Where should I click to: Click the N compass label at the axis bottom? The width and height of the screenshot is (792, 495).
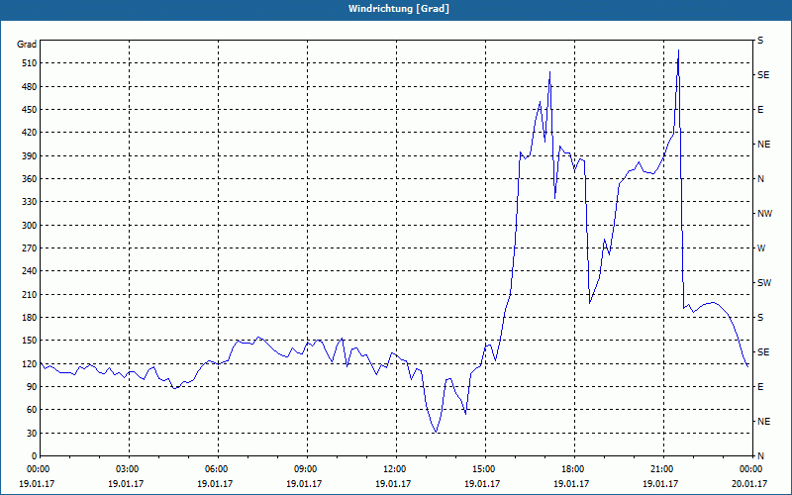761,456
